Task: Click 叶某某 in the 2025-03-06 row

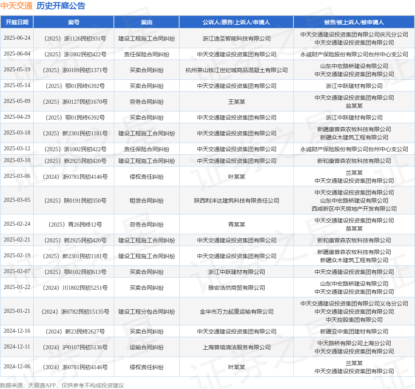Action: pyautogui.click(x=237, y=177)
